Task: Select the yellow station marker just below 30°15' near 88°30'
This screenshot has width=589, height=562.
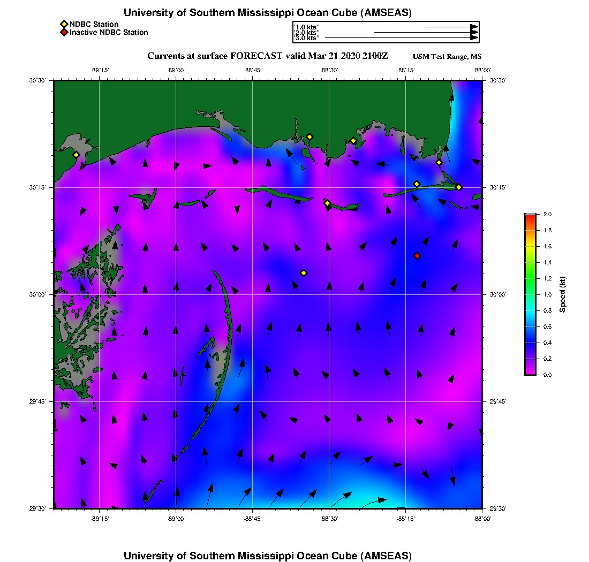Action: (328, 203)
